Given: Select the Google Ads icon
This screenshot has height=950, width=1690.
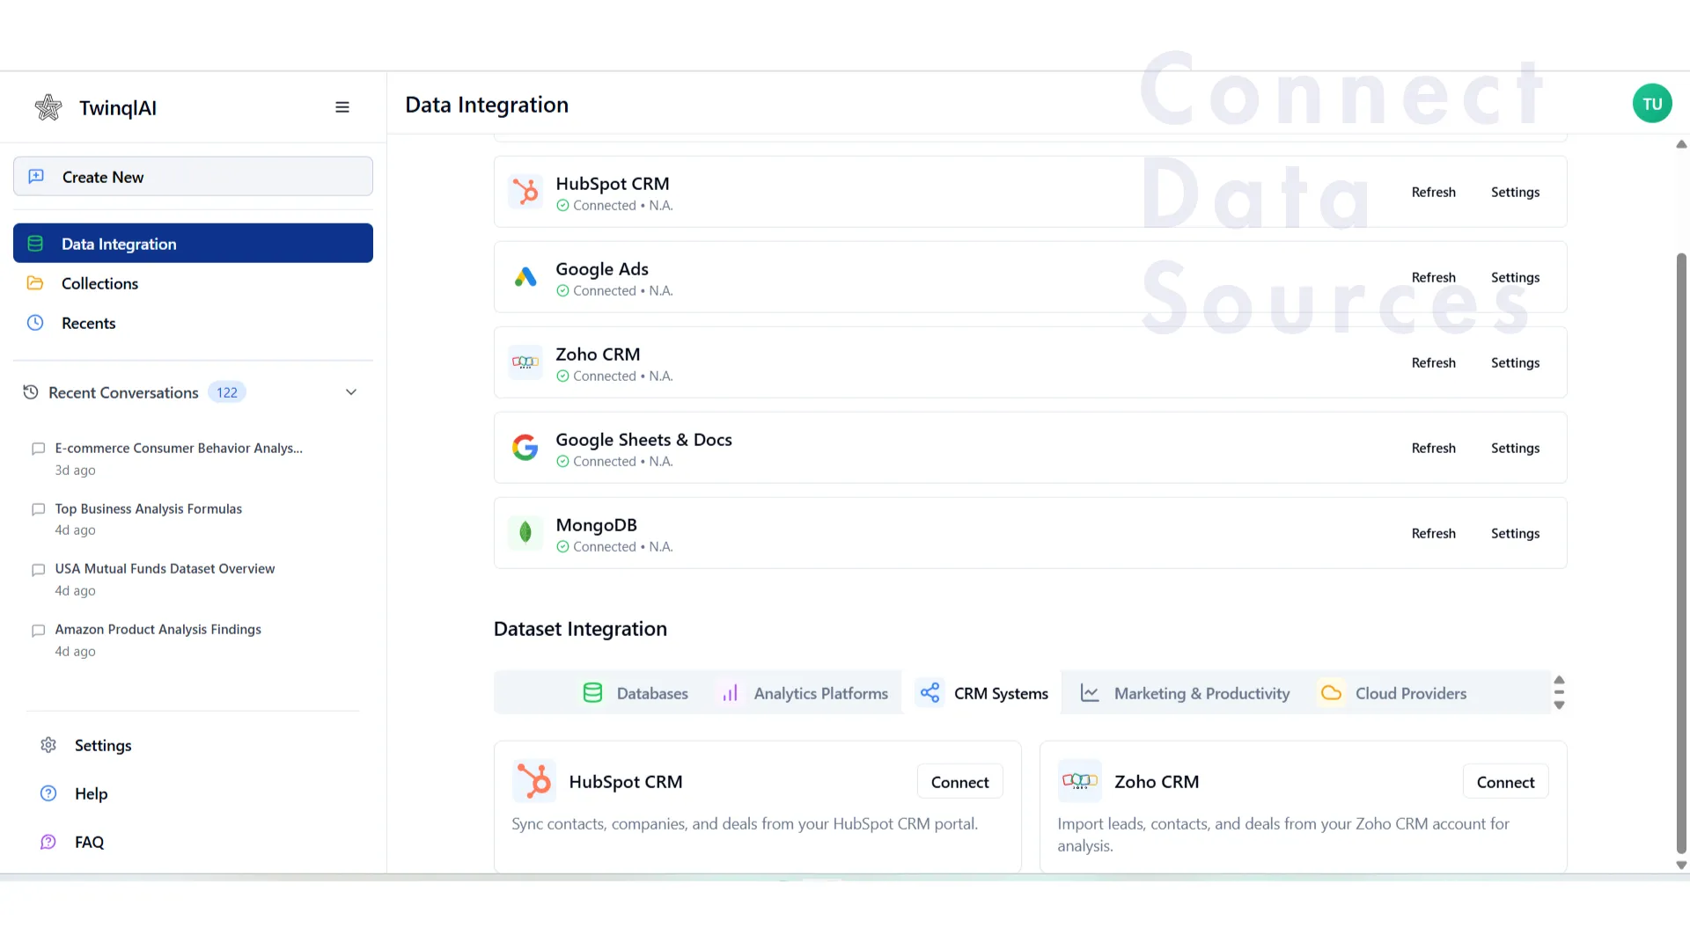Looking at the screenshot, I should click(525, 277).
